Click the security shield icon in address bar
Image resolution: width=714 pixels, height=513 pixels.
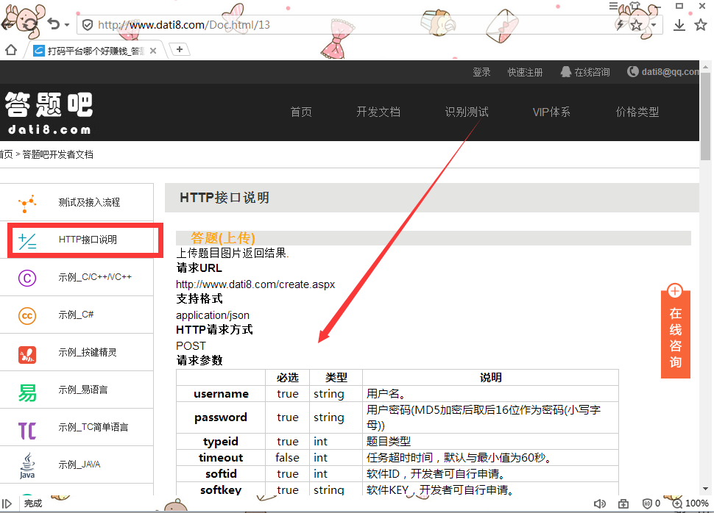[88, 24]
